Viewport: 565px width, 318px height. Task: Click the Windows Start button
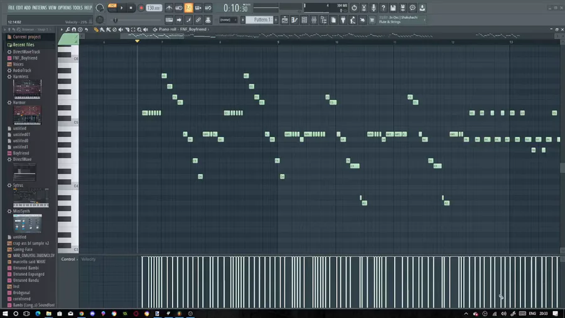pyautogui.click(x=5, y=314)
